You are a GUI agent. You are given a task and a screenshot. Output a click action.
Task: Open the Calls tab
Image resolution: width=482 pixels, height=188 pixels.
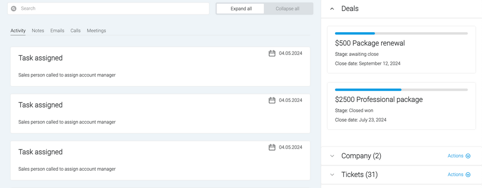75,31
